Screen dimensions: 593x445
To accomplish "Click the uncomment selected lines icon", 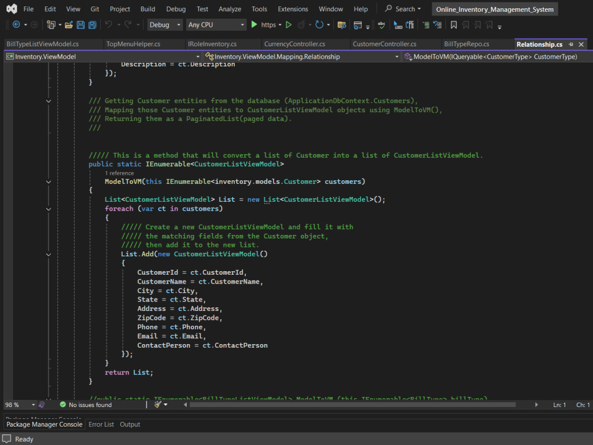I will coord(438,25).
